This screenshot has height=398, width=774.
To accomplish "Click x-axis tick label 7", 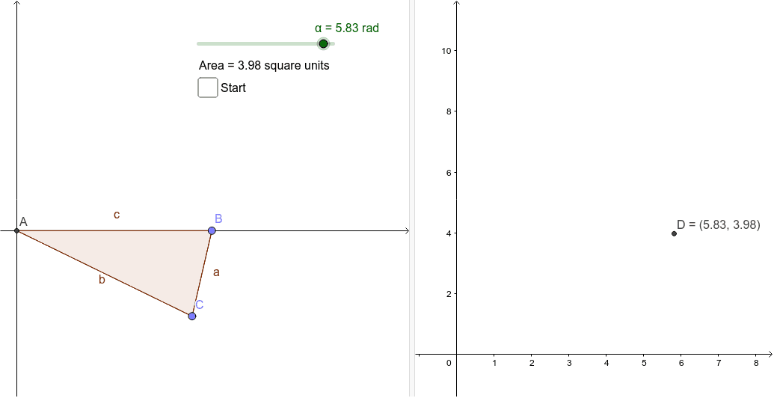I will pos(718,363).
